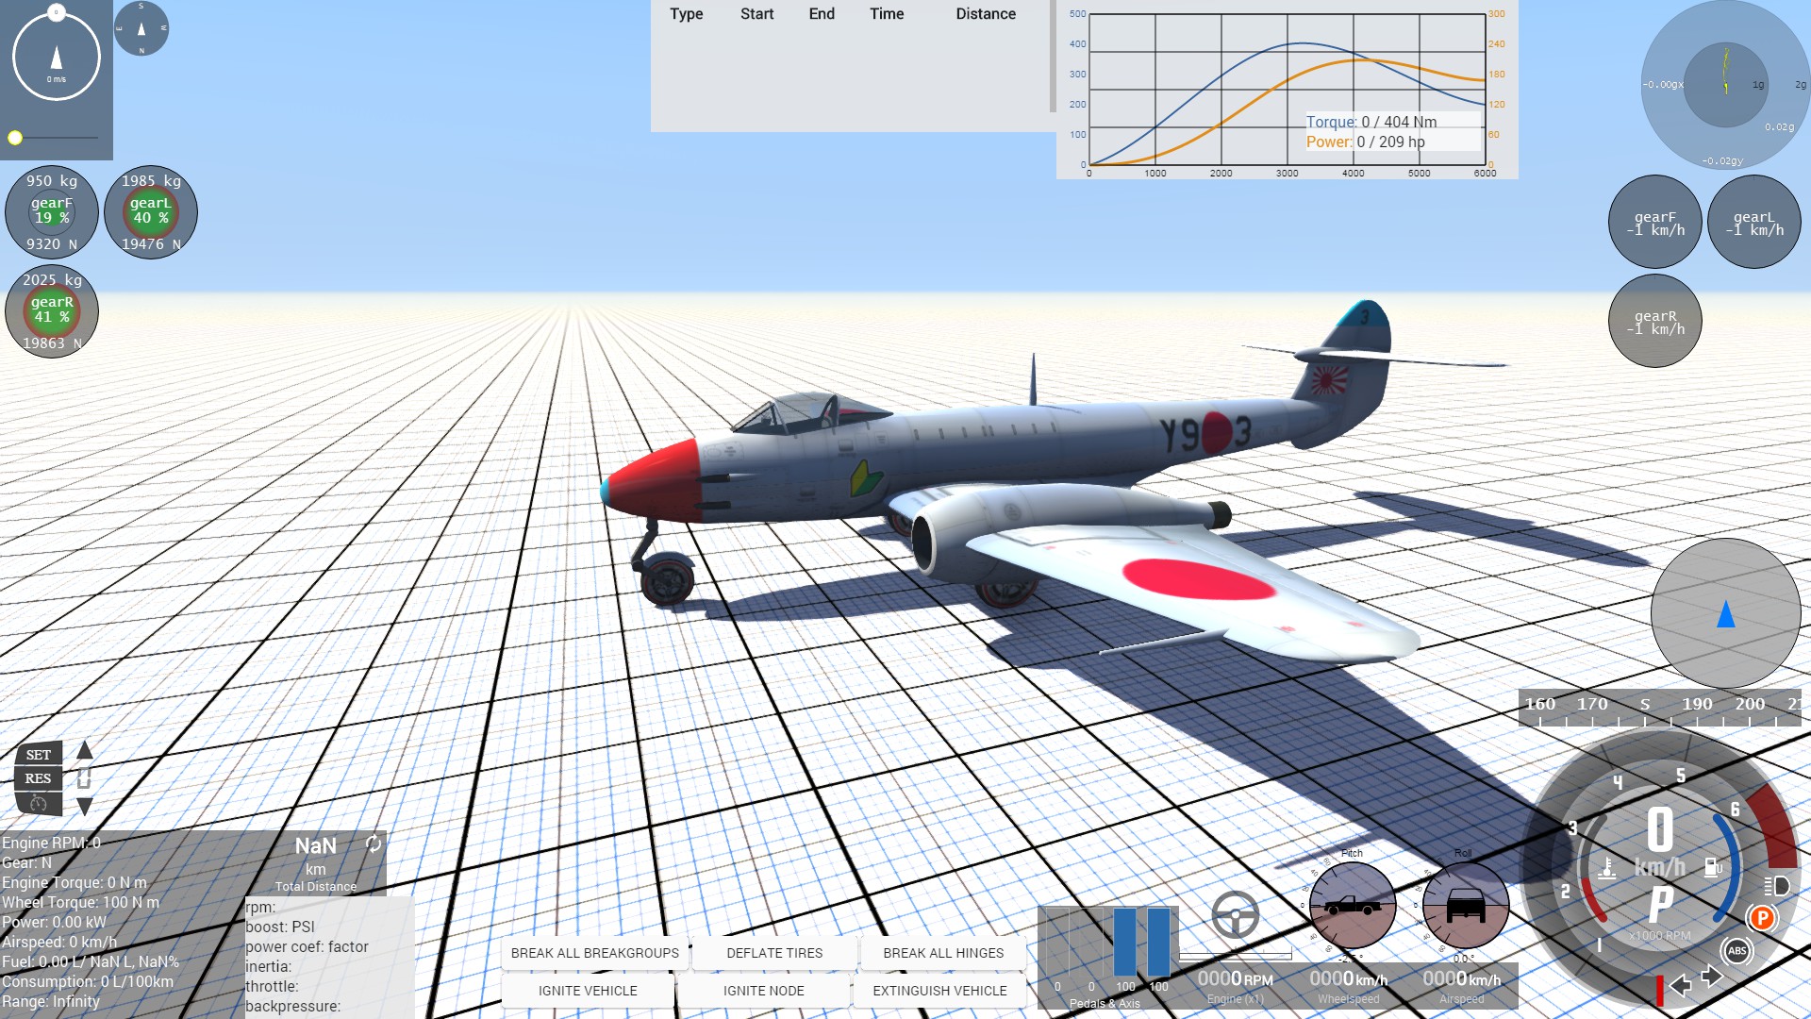Image resolution: width=1811 pixels, height=1019 pixels.
Task: Click the engine temperature icon on tacho
Action: point(1607,867)
